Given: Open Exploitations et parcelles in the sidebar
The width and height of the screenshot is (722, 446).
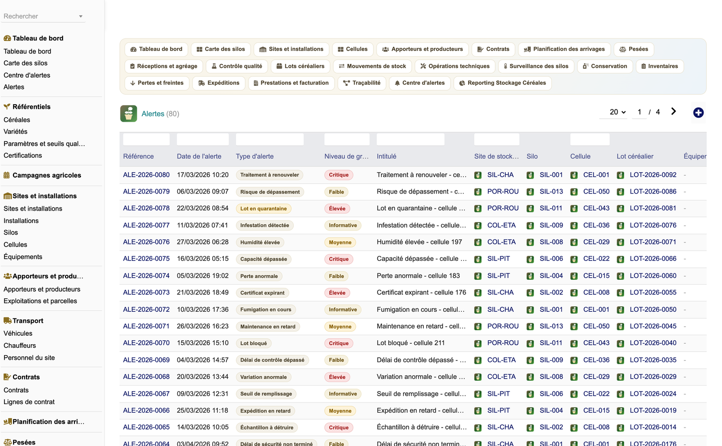Looking at the screenshot, I should tap(40, 301).
